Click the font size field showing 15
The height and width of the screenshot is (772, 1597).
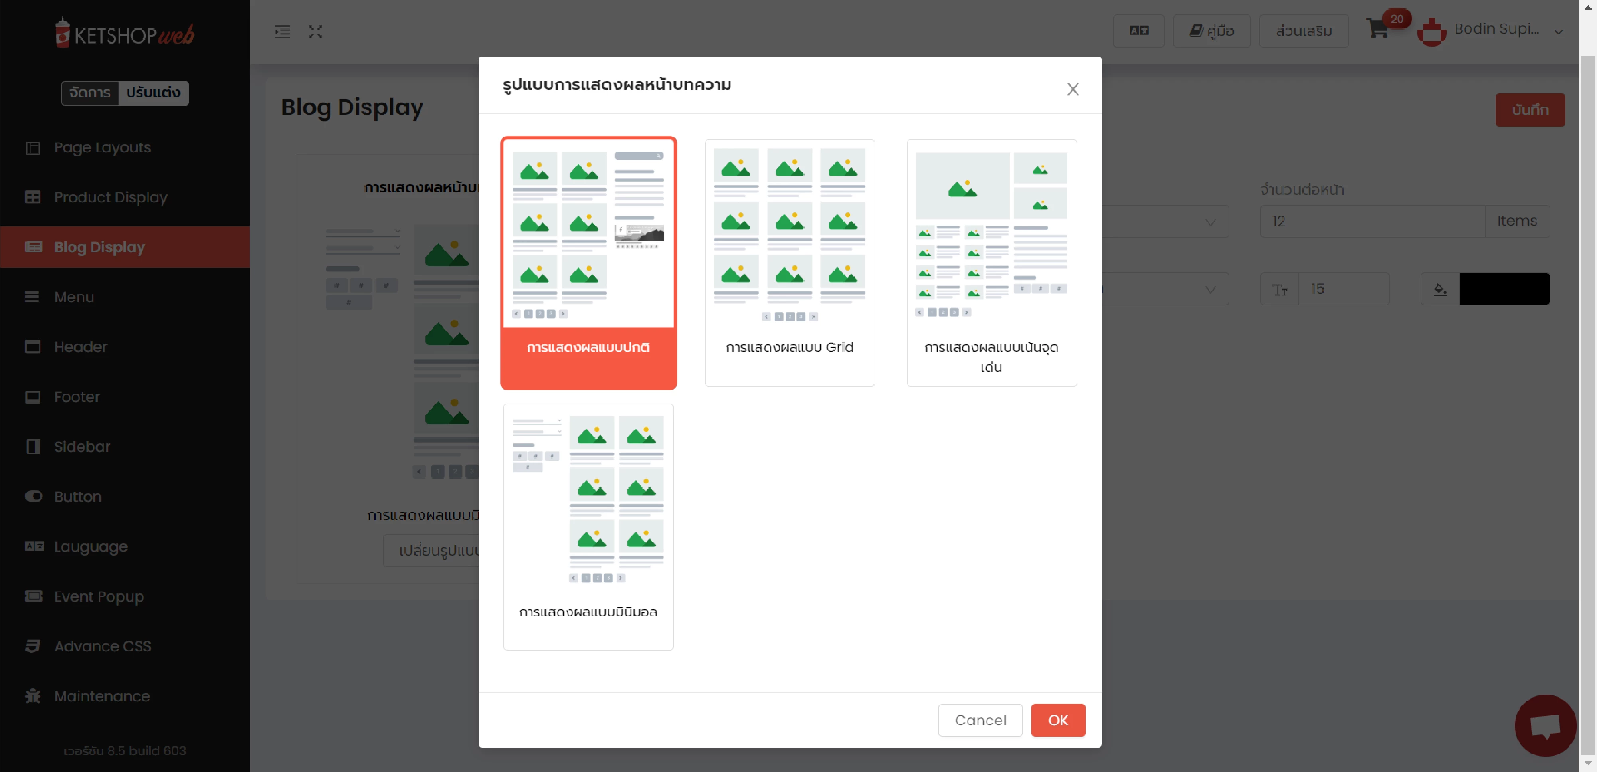tap(1344, 289)
